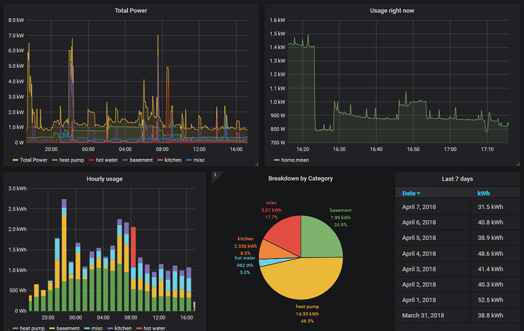Toggle the hot water series in the Total Power legend

point(107,160)
